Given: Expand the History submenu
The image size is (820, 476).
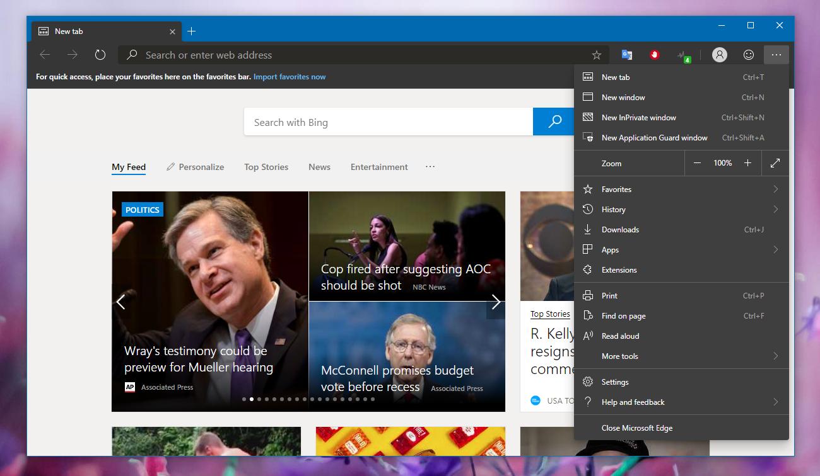Looking at the screenshot, I should pyautogui.click(x=681, y=209).
